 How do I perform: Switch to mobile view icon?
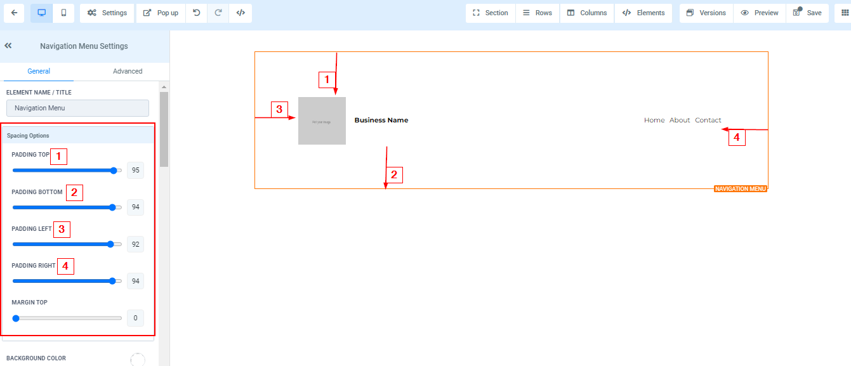pyautogui.click(x=63, y=13)
